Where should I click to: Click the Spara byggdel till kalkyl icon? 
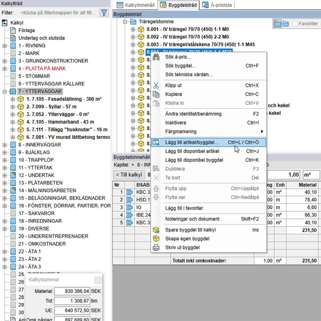tap(156, 230)
